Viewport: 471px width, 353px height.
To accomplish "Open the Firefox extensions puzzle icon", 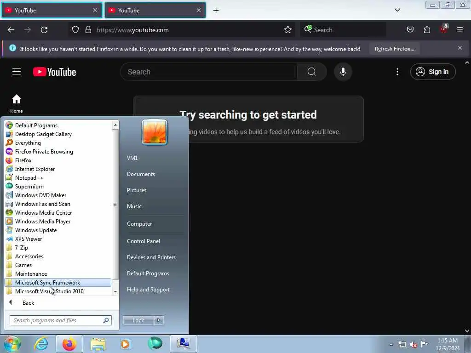I will point(427,30).
